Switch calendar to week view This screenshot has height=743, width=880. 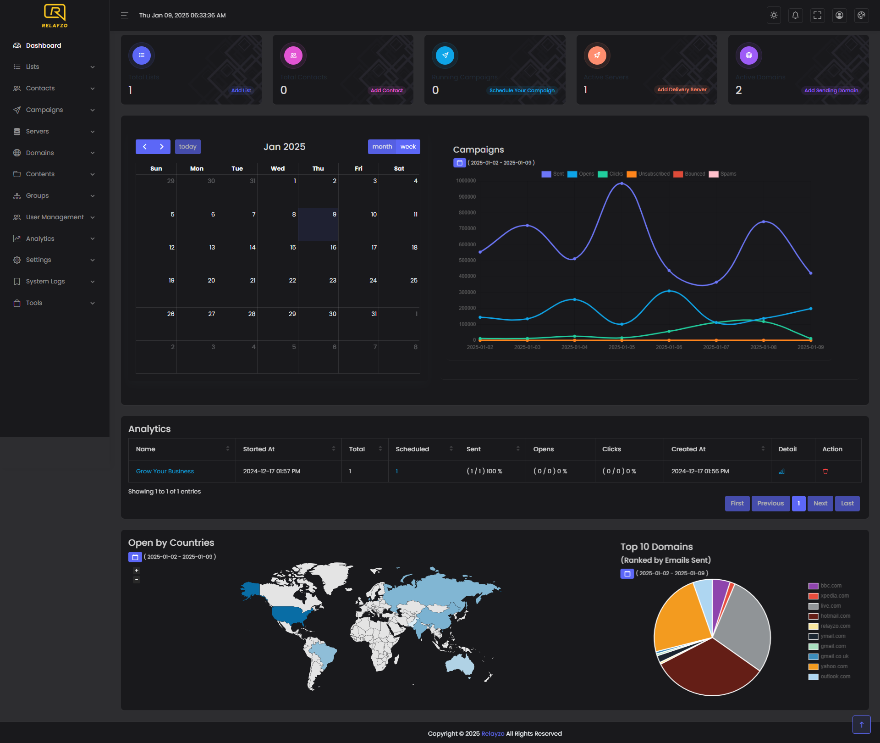point(407,147)
